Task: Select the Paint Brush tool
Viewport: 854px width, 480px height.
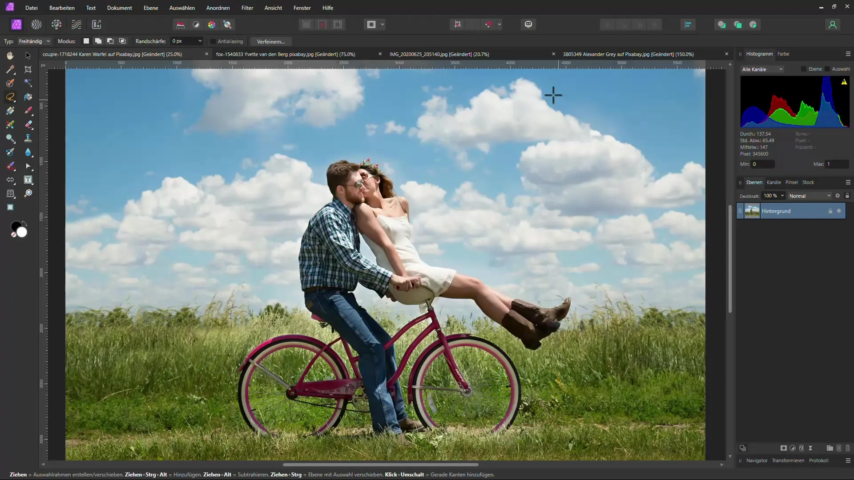Action: coord(28,111)
